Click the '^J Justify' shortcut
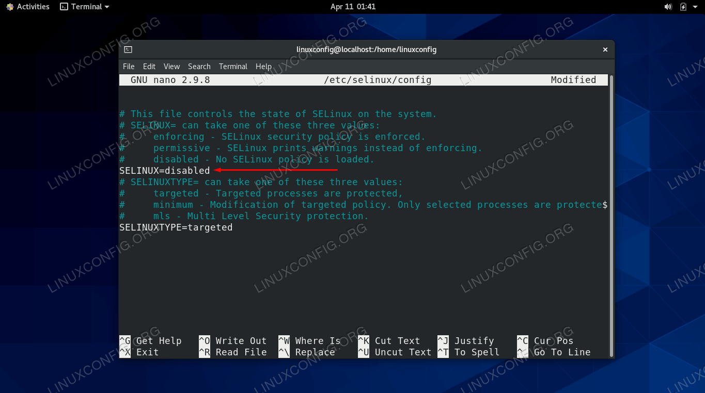The width and height of the screenshot is (705, 393). click(x=466, y=341)
